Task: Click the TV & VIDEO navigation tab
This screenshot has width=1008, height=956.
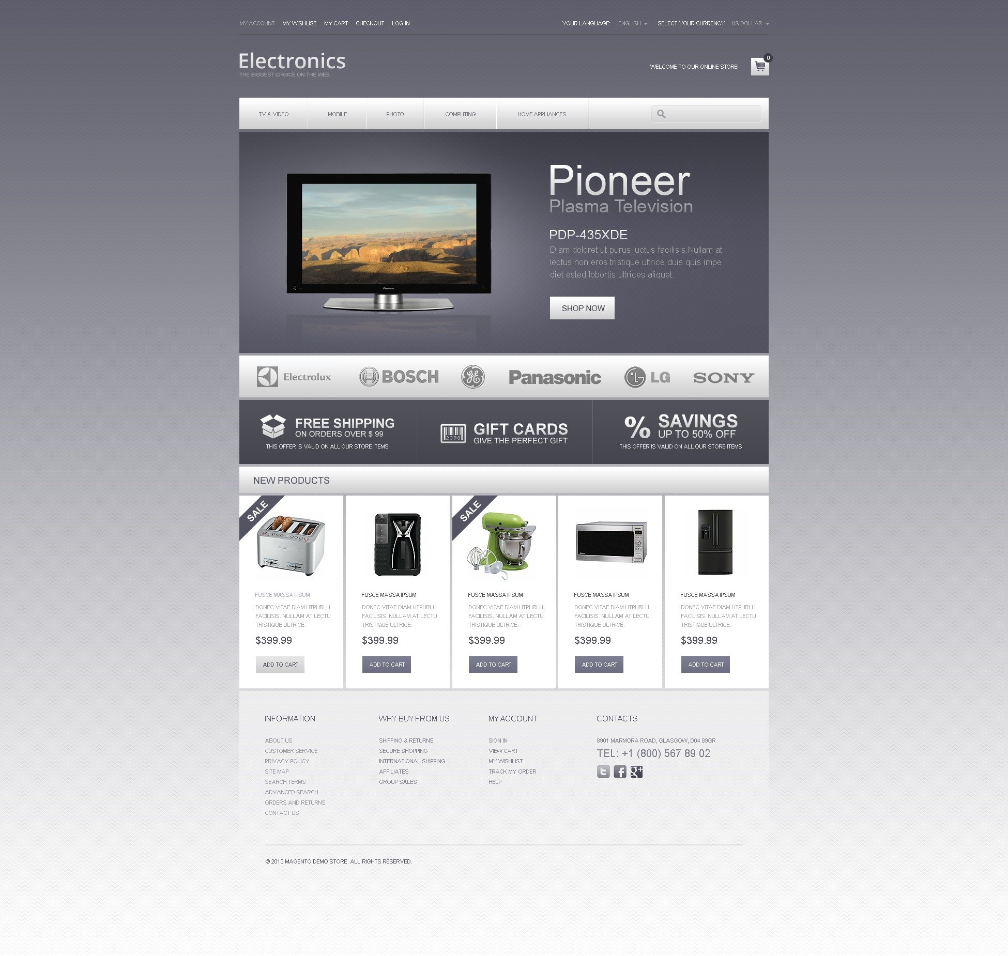Action: (271, 113)
